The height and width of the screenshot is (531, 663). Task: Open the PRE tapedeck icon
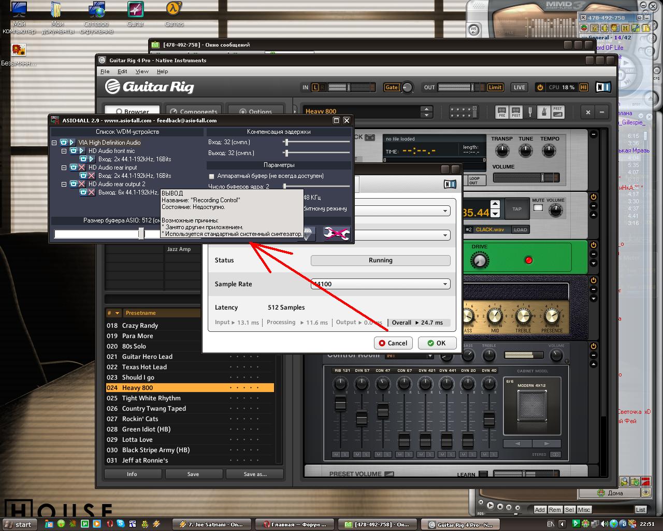501,111
